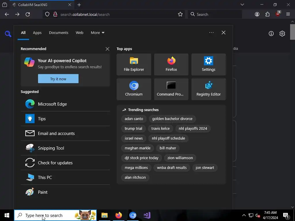295x221 pixels.
Task: Search trending 'travis kelce'
Action: click(160, 129)
